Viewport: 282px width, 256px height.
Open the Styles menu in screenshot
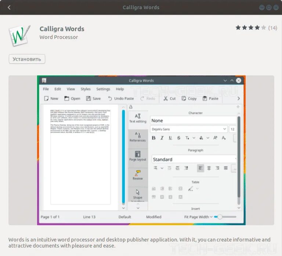[86, 89]
